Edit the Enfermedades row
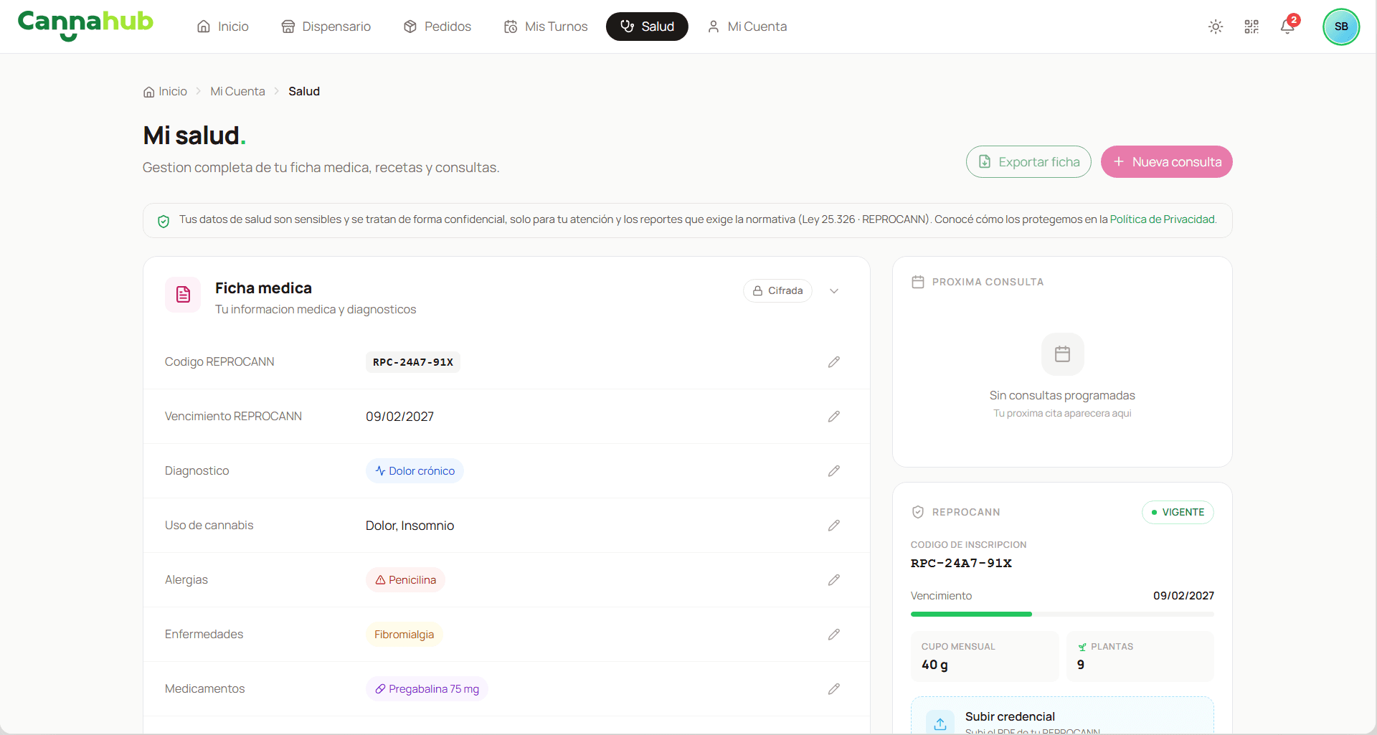The width and height of the screenshot is (1377, 735). click(834, 635)
